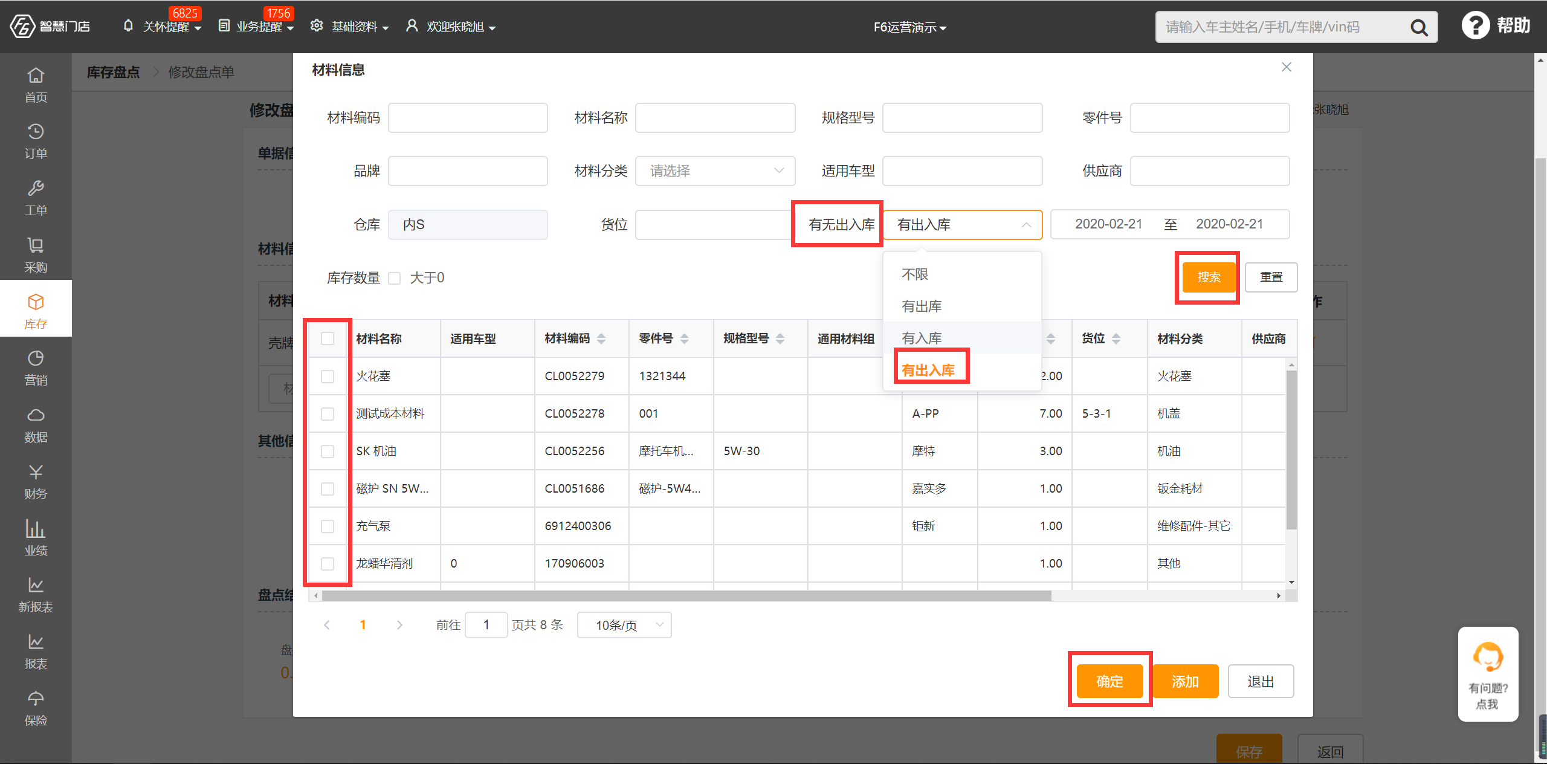Check the 充气泵 row checkbox

328,526
